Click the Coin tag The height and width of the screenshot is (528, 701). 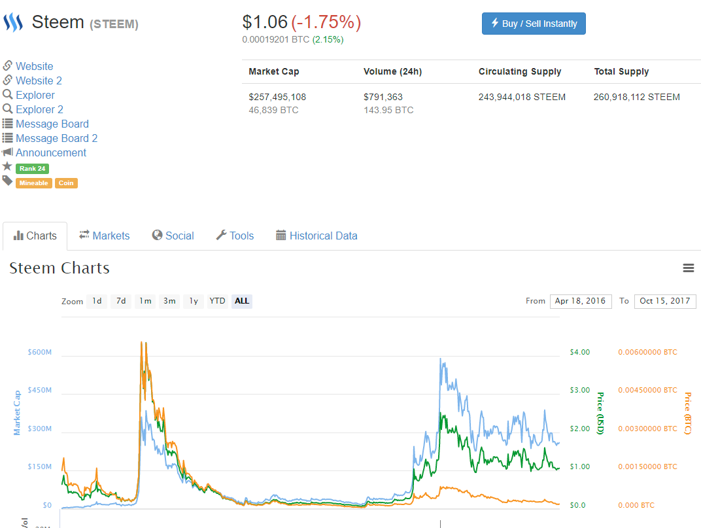tap(66, 183)
